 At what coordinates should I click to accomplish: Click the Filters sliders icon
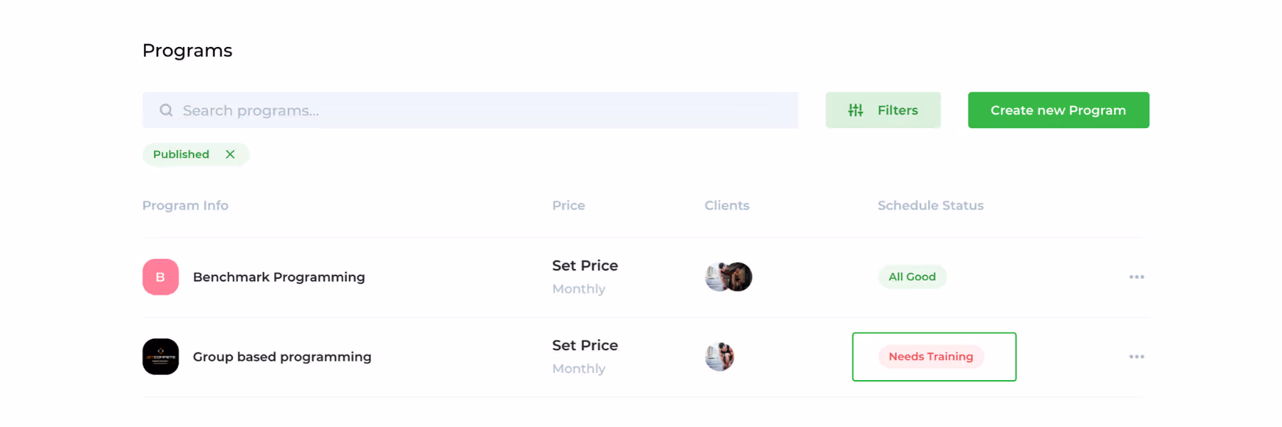point(855,110)
